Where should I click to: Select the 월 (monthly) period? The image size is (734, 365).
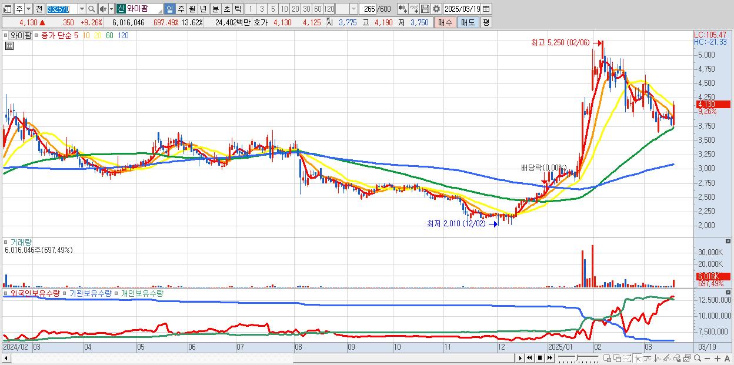(192, 9)
